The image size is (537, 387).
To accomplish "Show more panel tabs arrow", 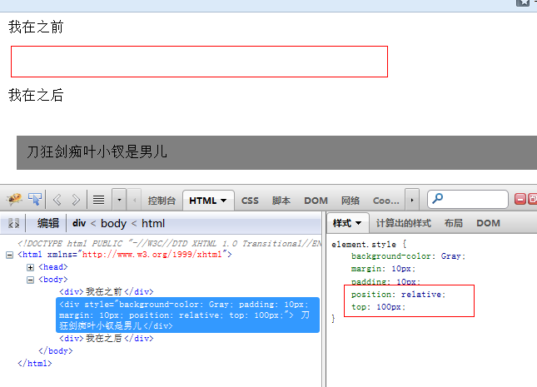I will [x=412, y=200].
